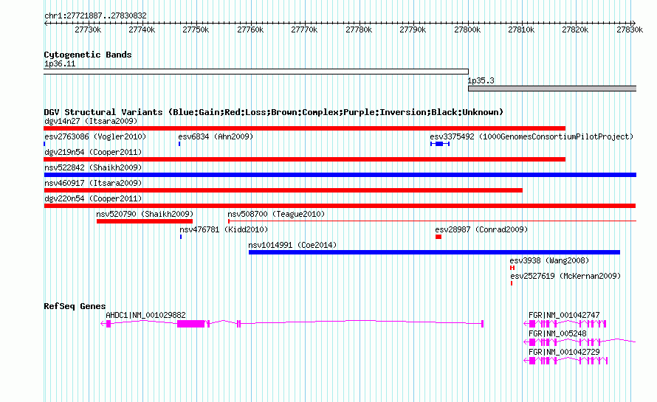Click the FGR|NM_005248 label
This screenshot has width=657, height=402.
click(x=557, y=333)
